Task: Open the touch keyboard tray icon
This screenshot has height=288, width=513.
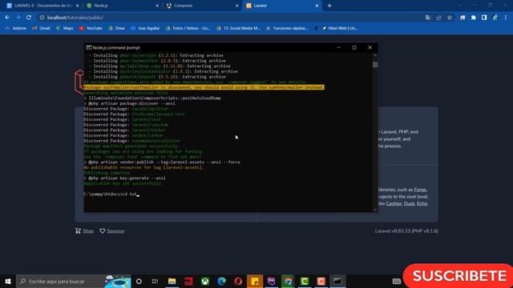Action: click(396, 281)
